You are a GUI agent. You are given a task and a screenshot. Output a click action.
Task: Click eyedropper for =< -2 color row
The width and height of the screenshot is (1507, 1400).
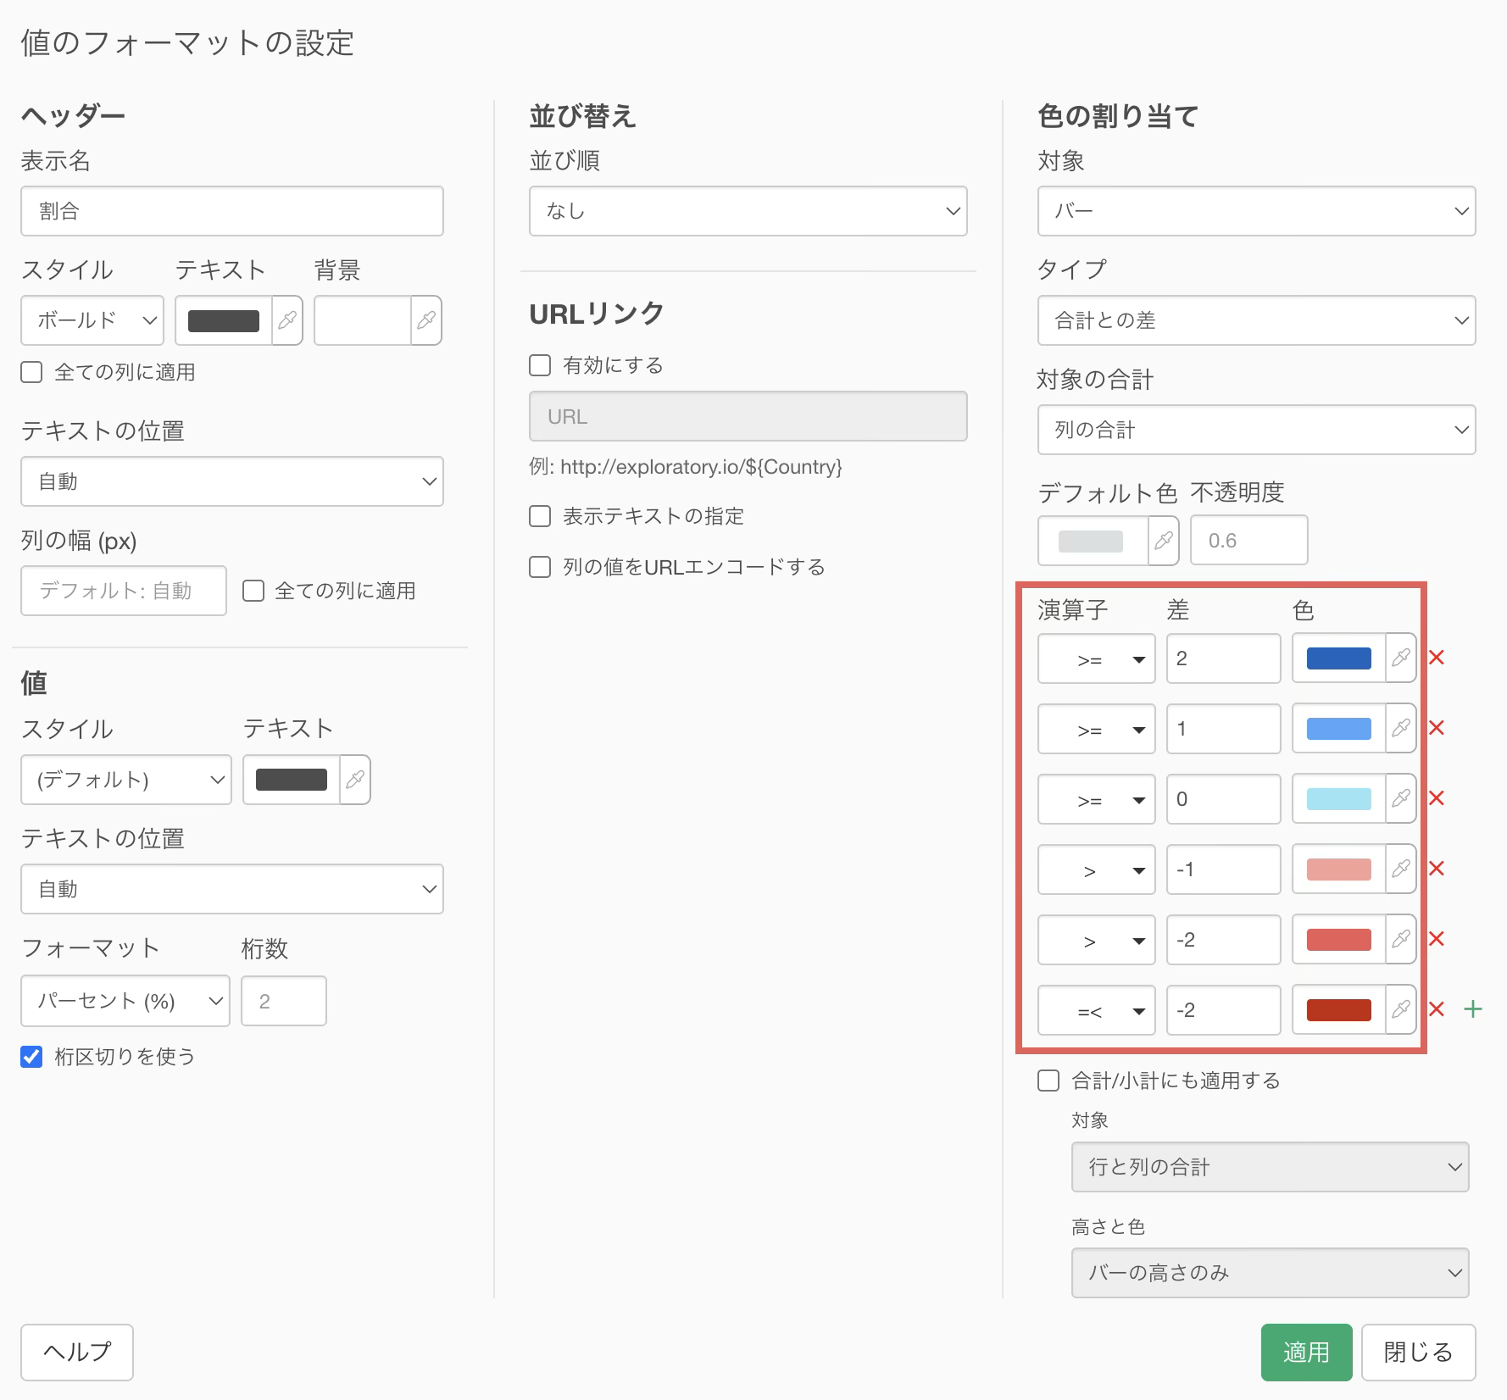(1401, 1009)
